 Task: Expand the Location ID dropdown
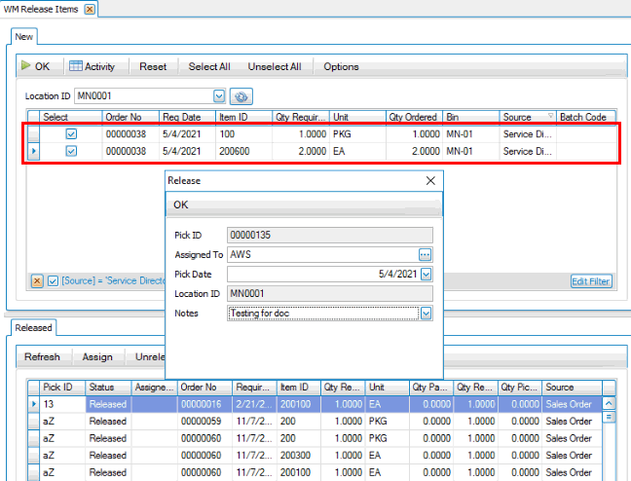[218, 96]
